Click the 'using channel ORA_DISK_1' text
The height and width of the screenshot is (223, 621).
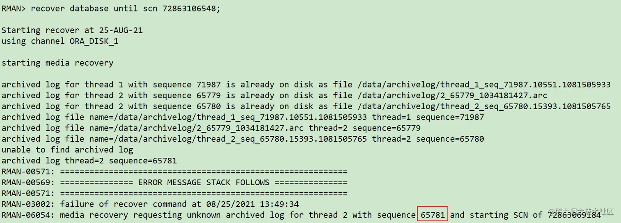60,41
